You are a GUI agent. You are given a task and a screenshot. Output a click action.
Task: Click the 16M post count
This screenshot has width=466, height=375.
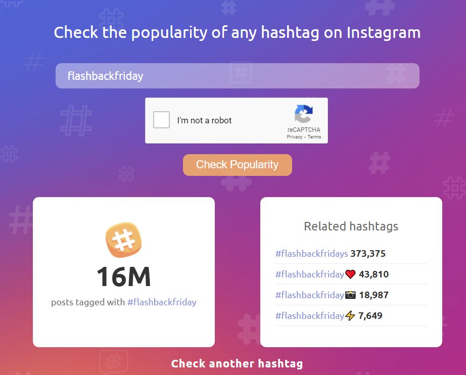[x=124, y=276]
